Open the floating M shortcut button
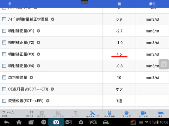169x126 pixels. point(164,64)
